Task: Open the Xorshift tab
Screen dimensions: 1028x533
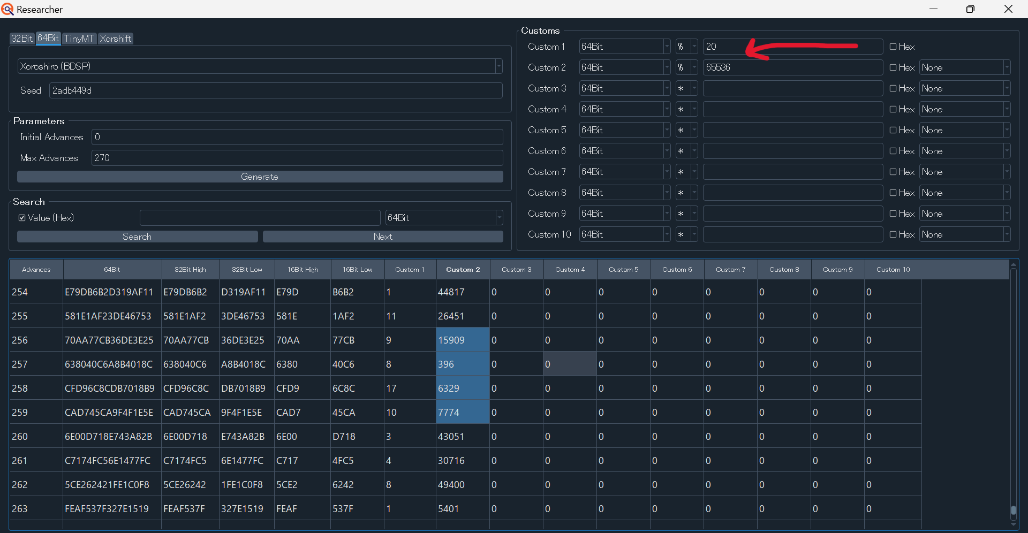Action: (115, 39)
